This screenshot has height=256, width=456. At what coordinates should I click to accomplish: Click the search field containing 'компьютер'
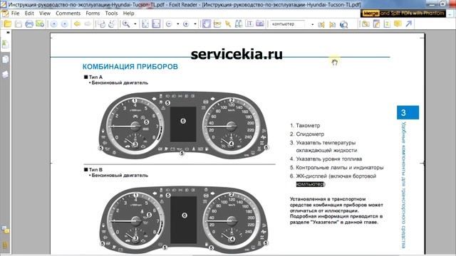288,24
